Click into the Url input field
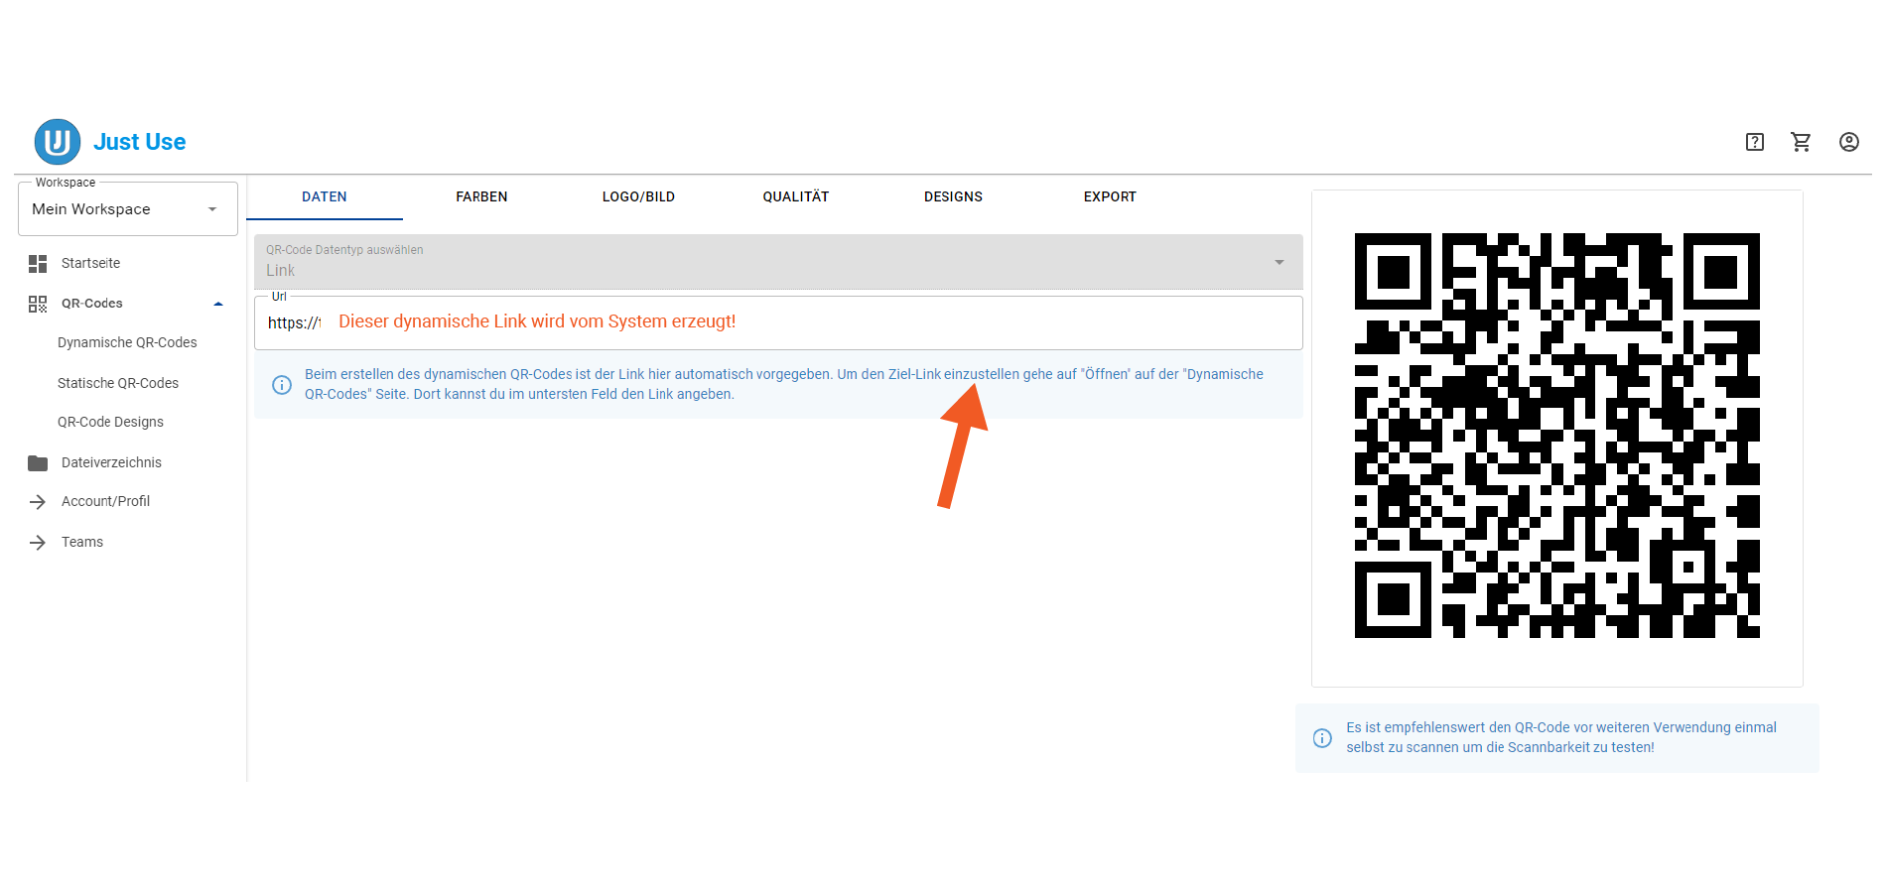Viewport: 1886px width, 893px height. pyautogui.click(x=778, y=322)
